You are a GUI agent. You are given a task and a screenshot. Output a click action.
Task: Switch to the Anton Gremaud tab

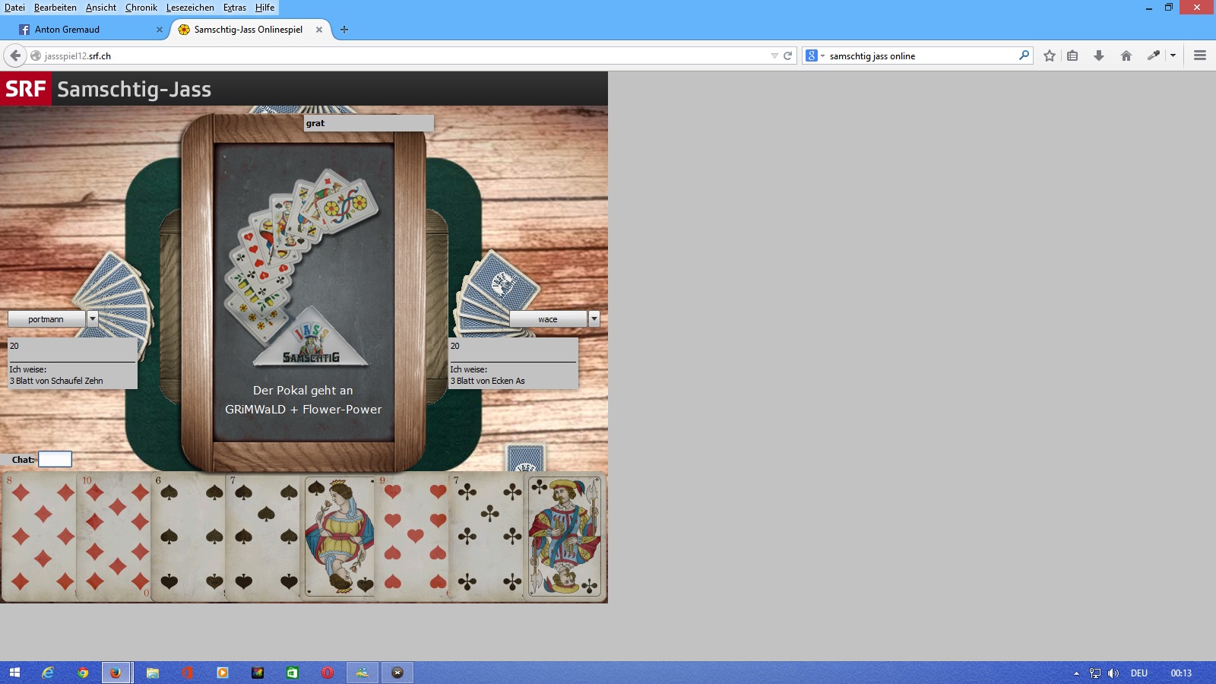(84, 30)
